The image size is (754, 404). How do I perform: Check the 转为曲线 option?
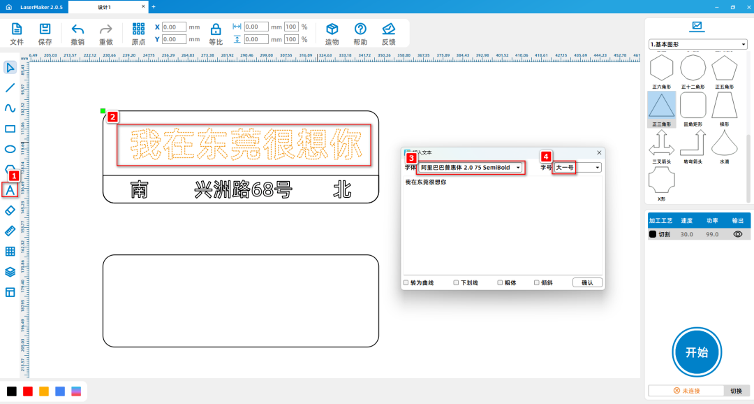(x=406, y=282)
